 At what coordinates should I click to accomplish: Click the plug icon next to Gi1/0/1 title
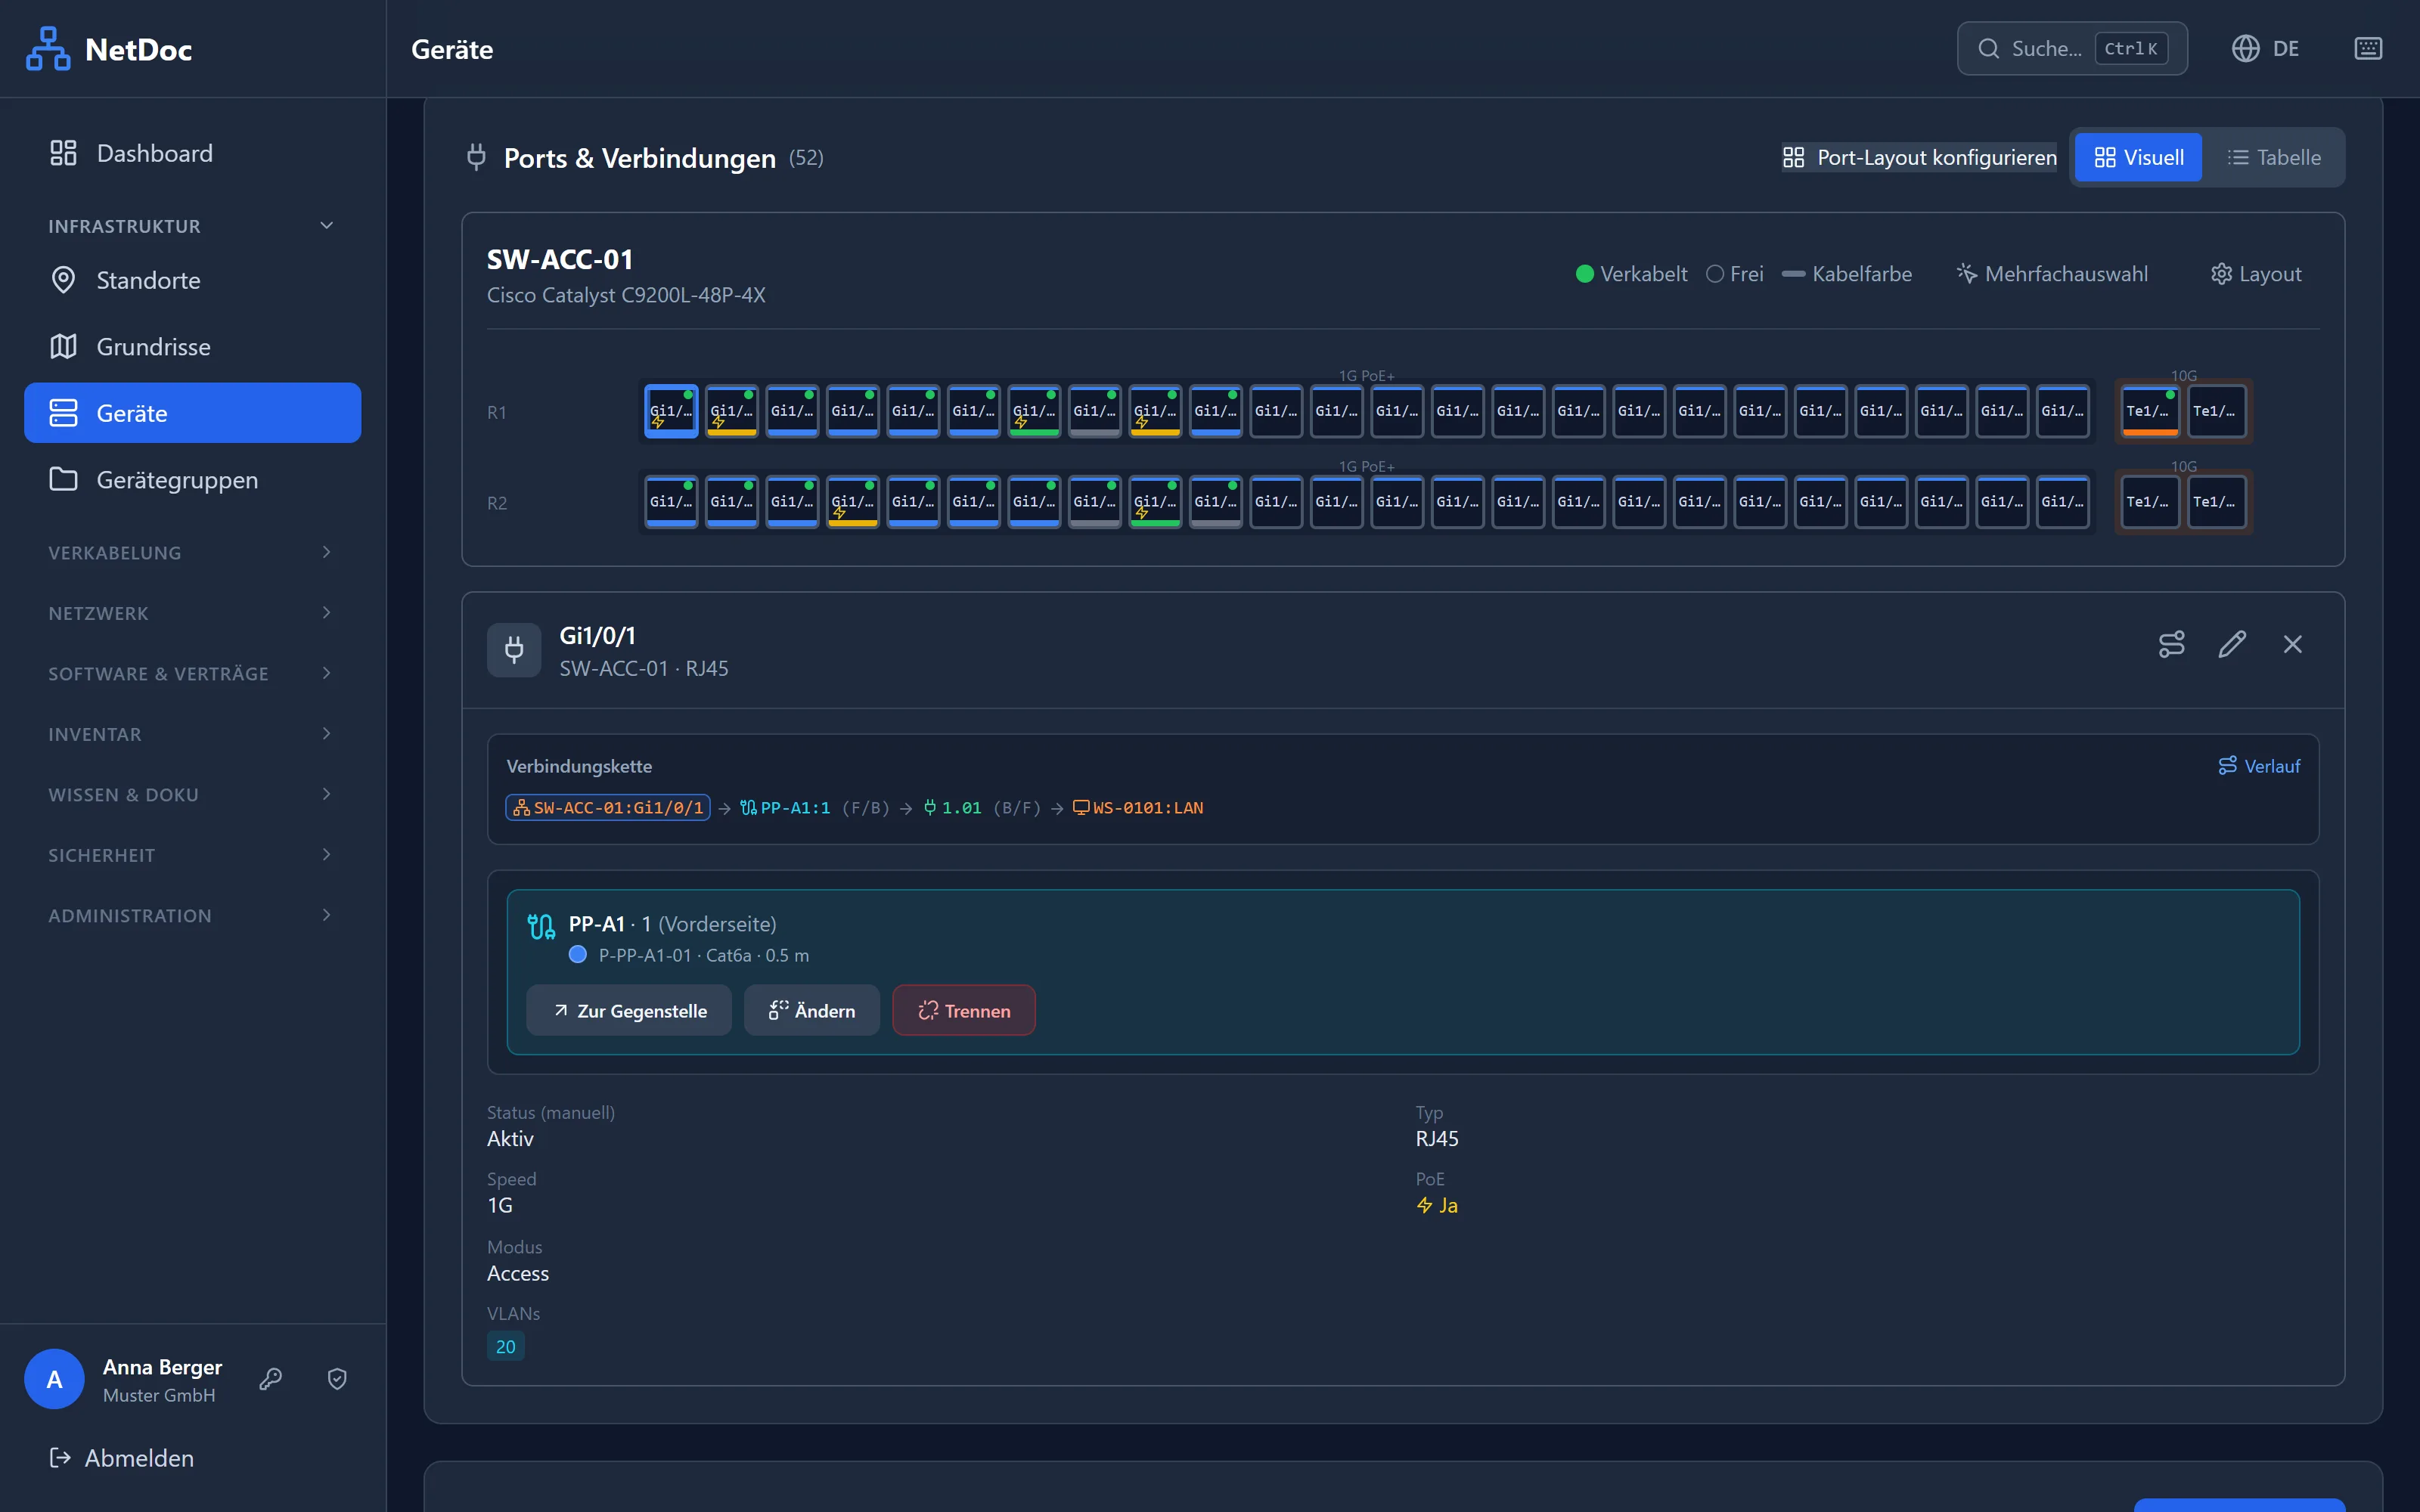click(514, 650)
